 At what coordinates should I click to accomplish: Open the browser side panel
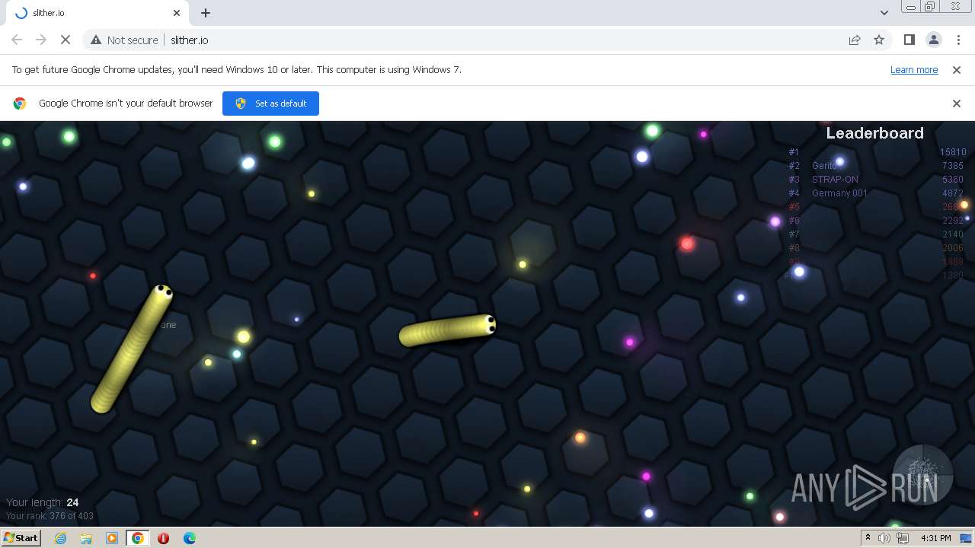(x=909, y=40)
